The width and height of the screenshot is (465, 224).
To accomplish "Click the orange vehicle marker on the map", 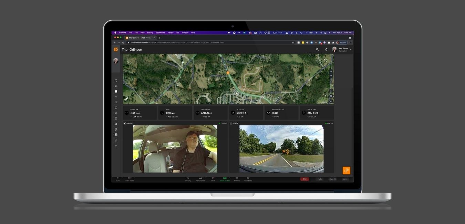I will pos(228,73).
